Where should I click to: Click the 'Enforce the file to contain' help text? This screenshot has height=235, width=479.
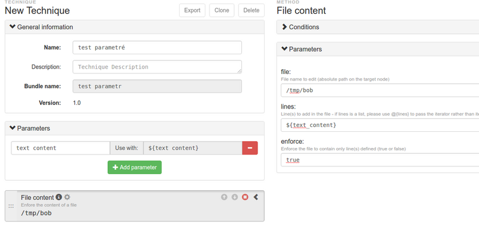343,149
